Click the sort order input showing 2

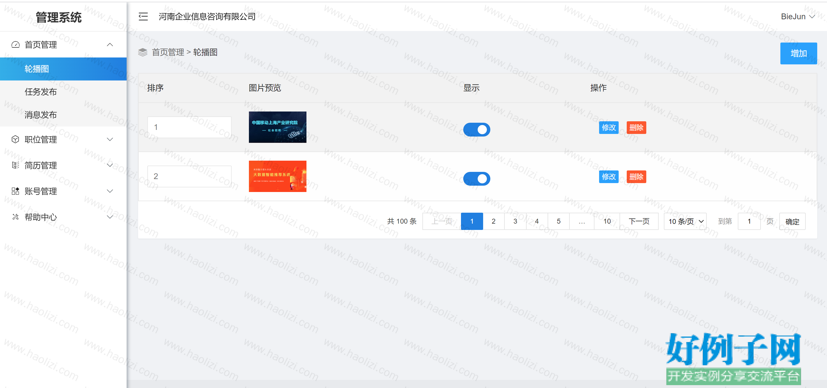[x=189, y=176]
